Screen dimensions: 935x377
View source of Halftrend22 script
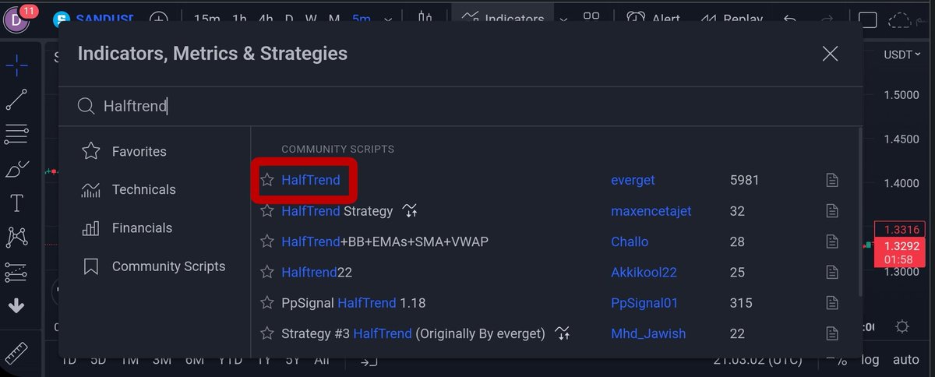[832, 273]
